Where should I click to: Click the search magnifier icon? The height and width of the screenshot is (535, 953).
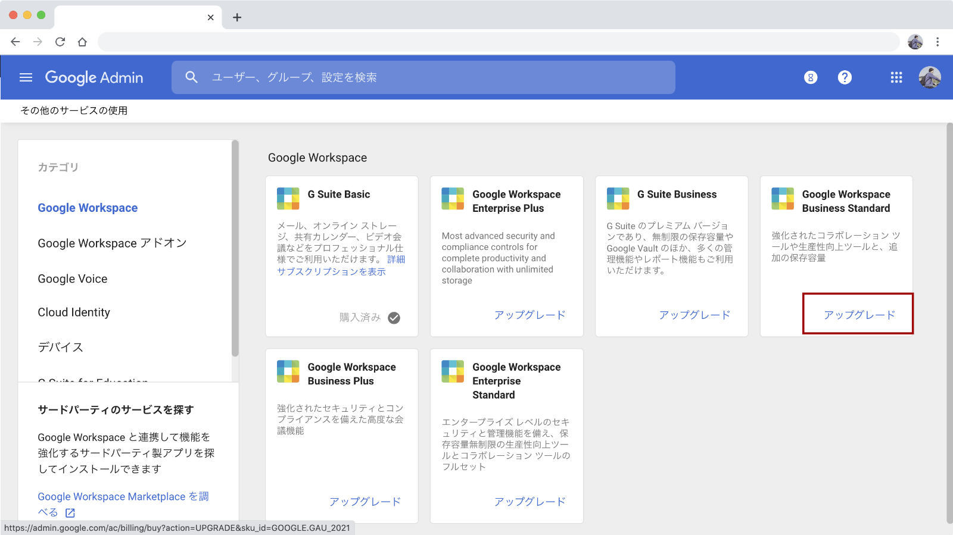point(191,77)
